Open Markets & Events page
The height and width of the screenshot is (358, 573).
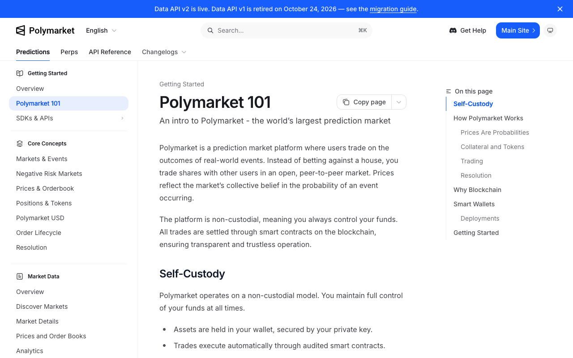pyautogui.click(x=68, y=159)
